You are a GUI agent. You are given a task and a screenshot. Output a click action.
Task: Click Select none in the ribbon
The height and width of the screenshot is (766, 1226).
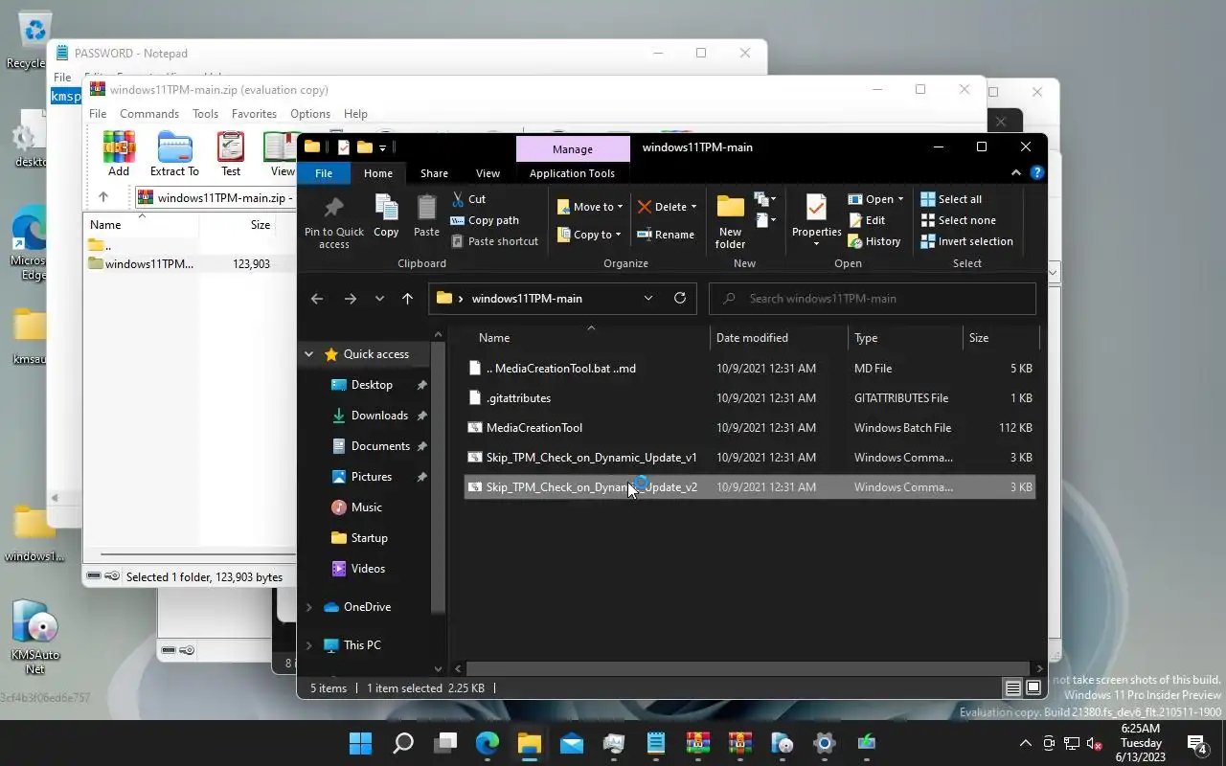(x=958, y=220)
